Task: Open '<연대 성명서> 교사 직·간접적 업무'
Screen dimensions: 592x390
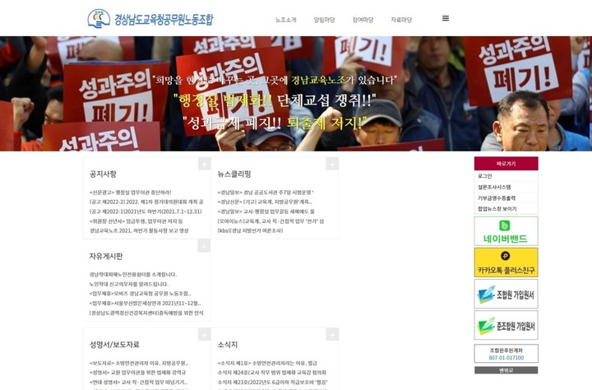Action: click(x=138, y=382)
